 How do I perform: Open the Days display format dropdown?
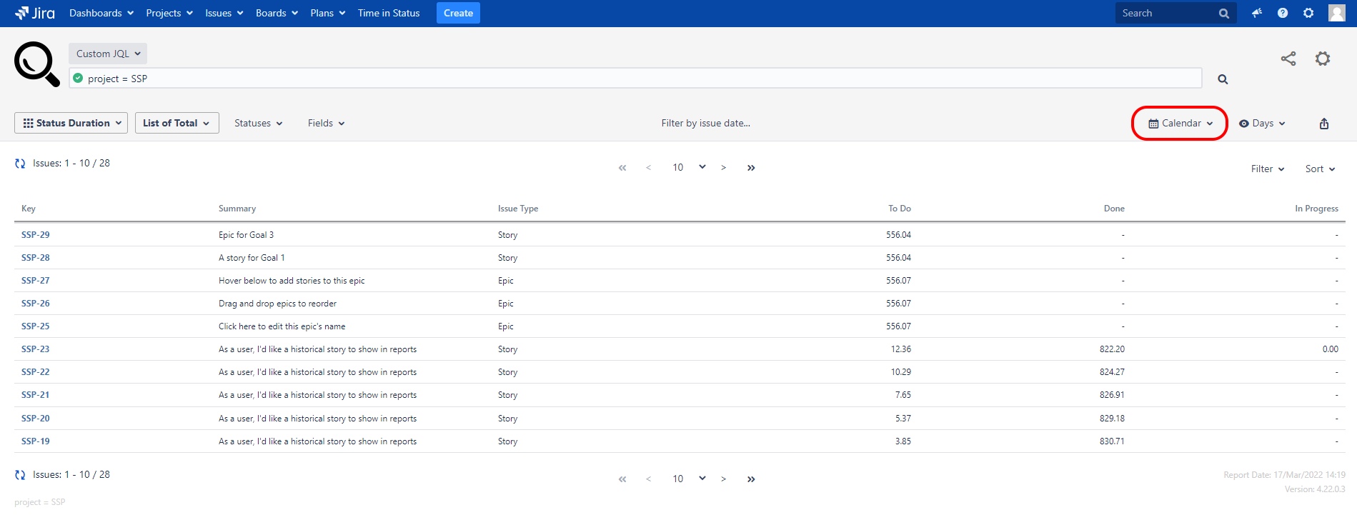tap(1262, 124)
